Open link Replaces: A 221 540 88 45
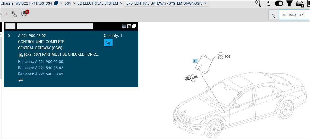The height and width of the screenshot is (140, 310). point(40,74)
